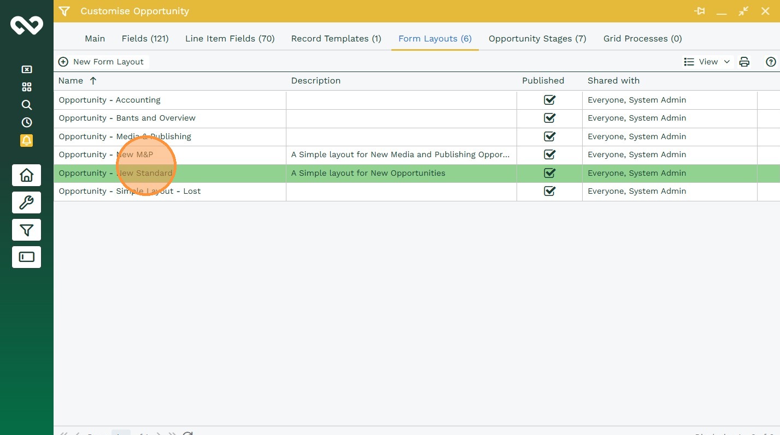Click the printer icon in toolbar
The width and height of the screenshot is (780, 435).
[x=744, y=62]
